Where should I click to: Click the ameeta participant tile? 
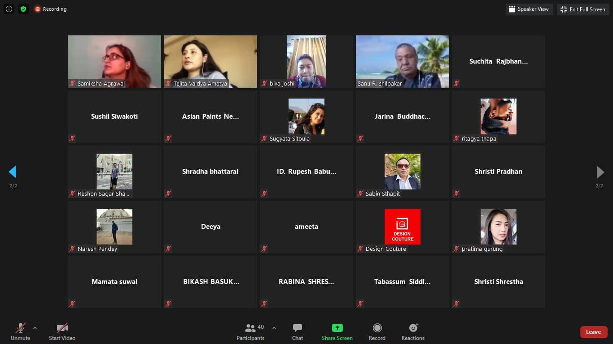306,227
